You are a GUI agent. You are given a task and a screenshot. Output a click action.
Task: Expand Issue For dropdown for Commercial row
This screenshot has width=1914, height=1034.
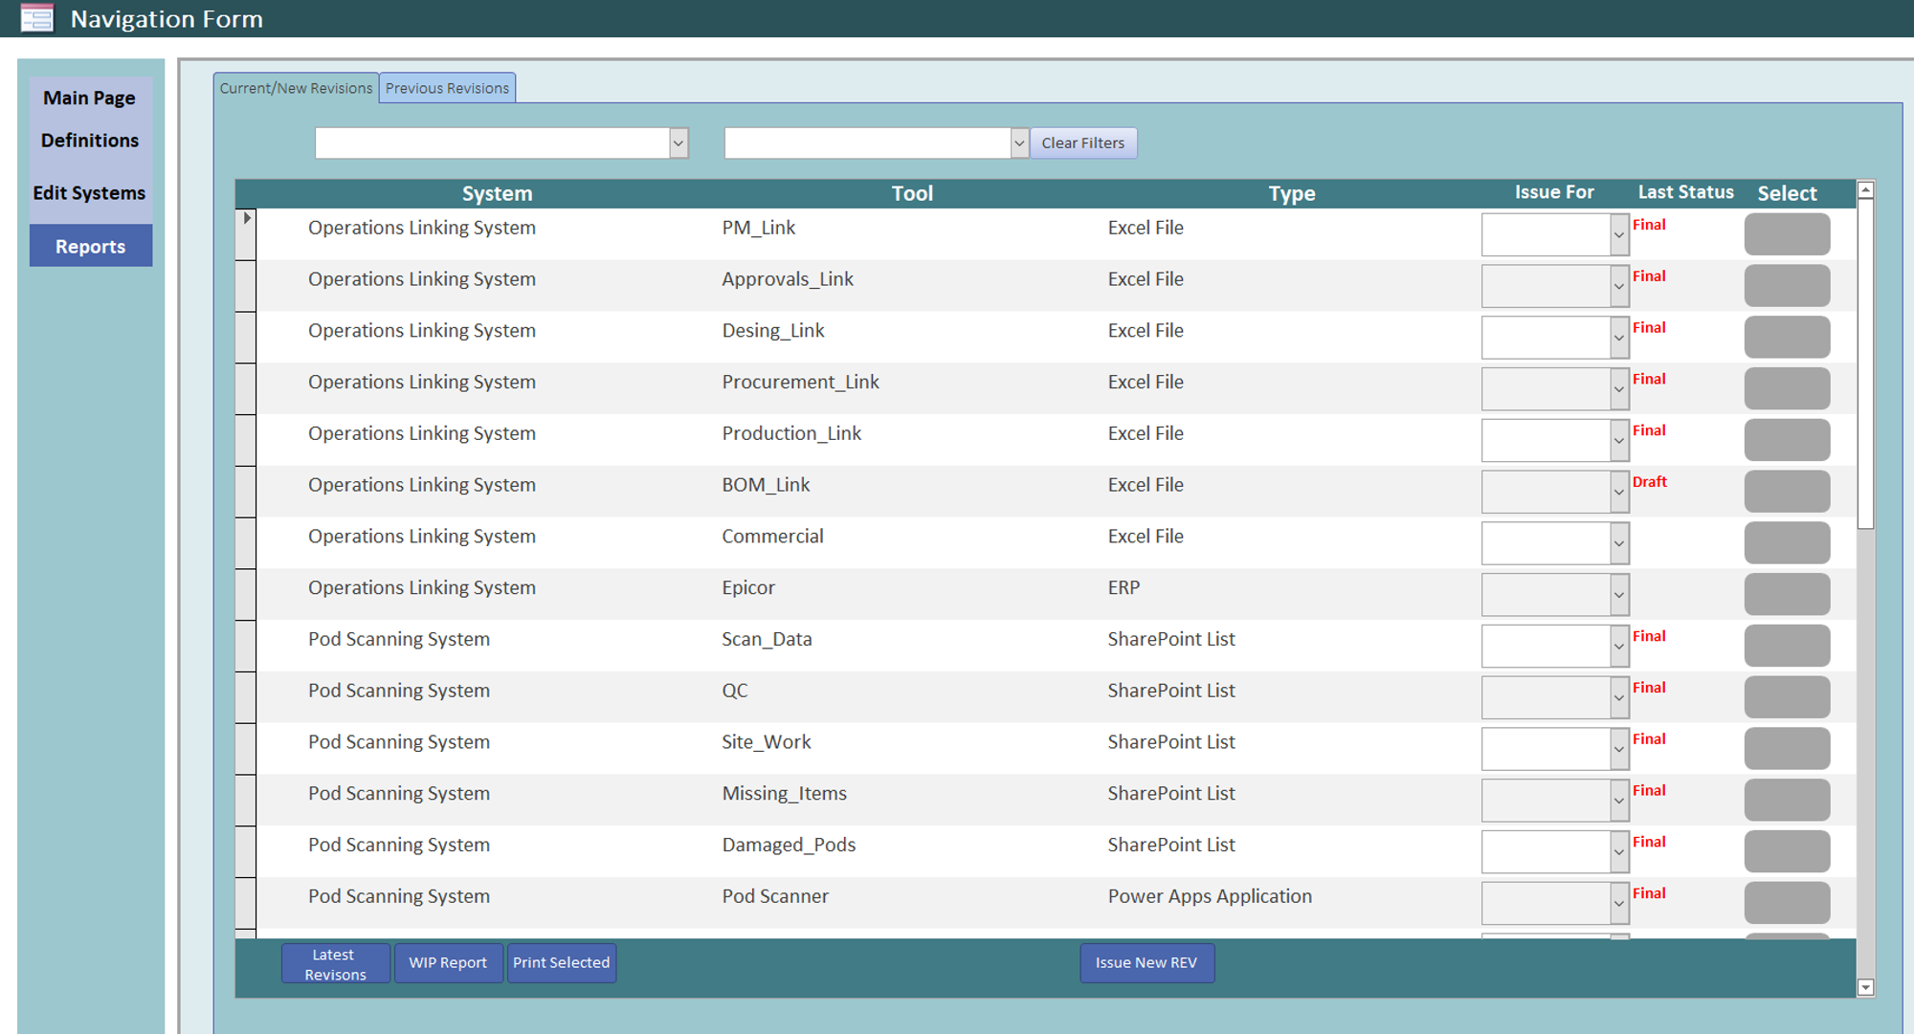(1618, 543)
